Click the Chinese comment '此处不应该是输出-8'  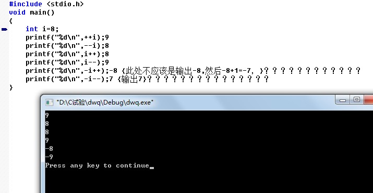pyautogui.click(x=163, y=71)
